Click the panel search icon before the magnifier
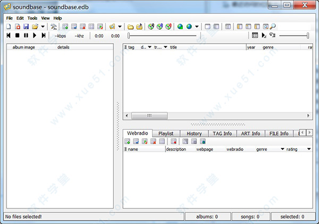This screenshot has height=224, width=319. click(265, 27)
